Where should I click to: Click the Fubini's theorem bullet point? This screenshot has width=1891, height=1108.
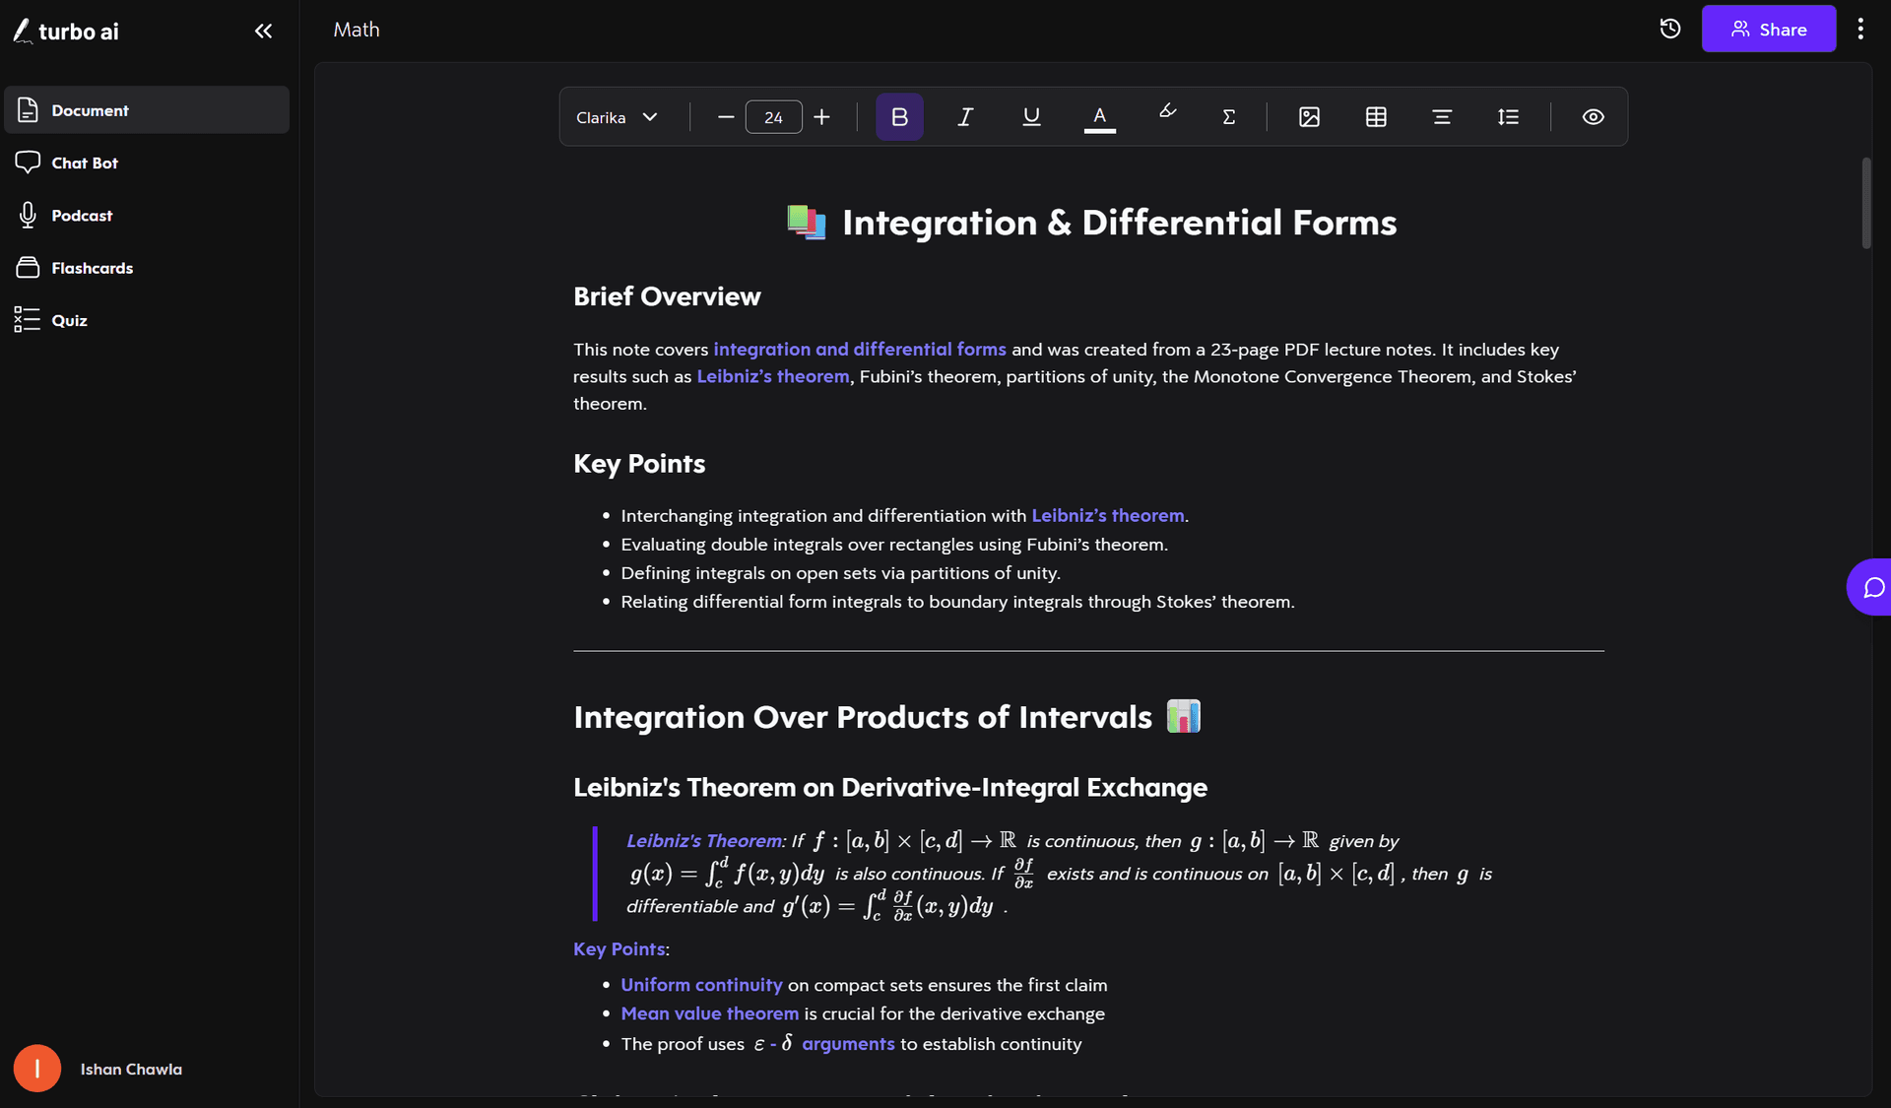[894, 545]
